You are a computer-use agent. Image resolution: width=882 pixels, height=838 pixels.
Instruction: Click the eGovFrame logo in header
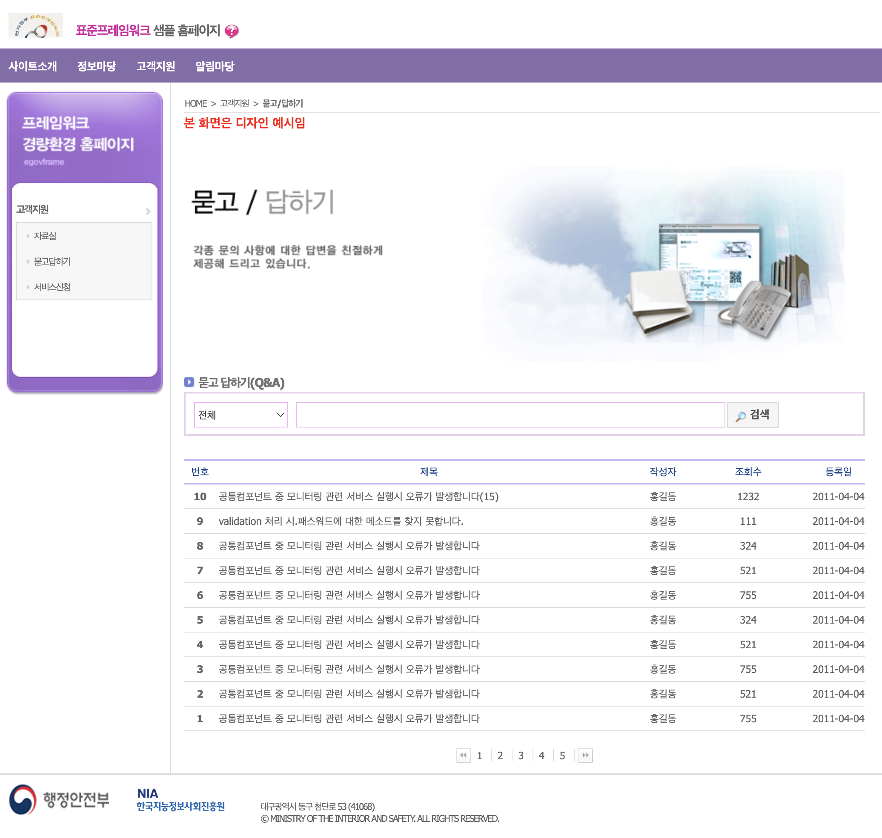click(36, 26)
